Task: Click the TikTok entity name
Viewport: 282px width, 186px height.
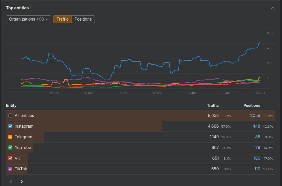Action: tap(21, 169)
